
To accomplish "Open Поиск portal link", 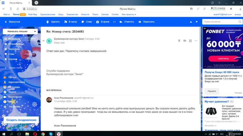I will tap(95, 14).
